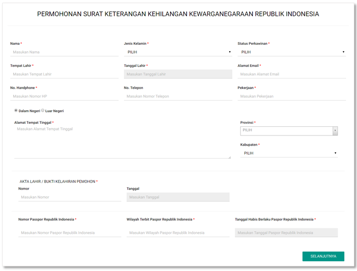Click the Alamat Email input field
Image resolution: width=357 pixels, height=271 pixels.
click(291, 75)
